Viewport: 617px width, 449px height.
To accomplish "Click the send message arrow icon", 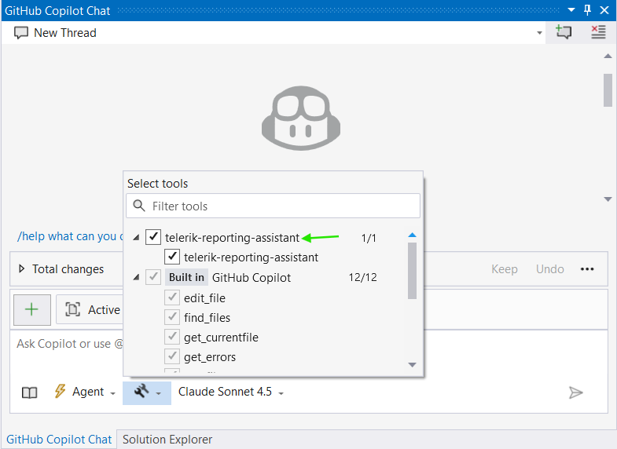I will pyautogui.click(x=575, y=392).
